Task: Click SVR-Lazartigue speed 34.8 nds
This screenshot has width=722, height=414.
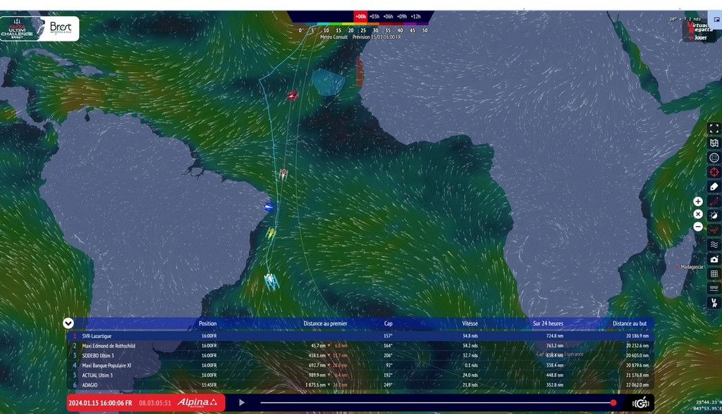Action: point(470,336)
